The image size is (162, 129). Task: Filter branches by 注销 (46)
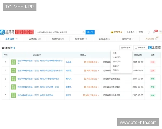[117, 57]
